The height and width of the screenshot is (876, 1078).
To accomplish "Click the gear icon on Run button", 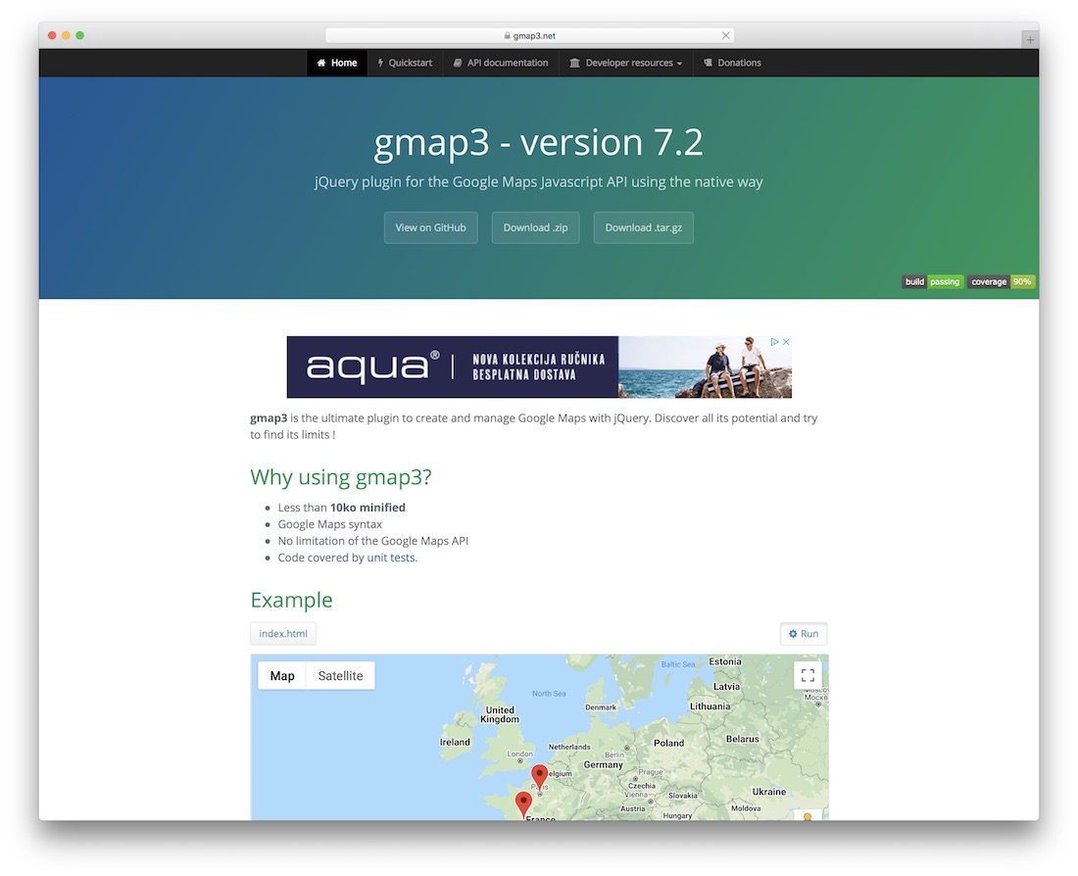I will (x=793, y=634).
